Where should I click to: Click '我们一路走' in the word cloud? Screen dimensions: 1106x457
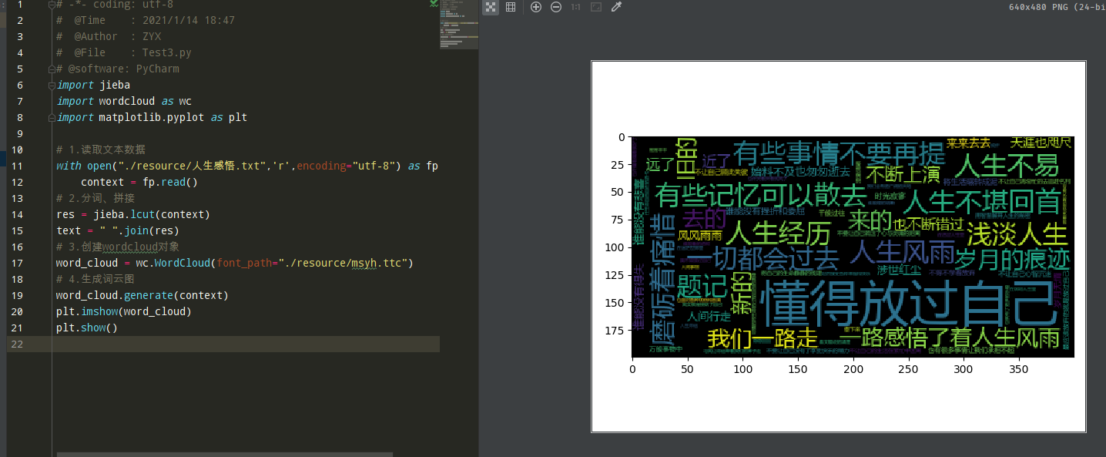pyautogui.click(x=762, y=338)
